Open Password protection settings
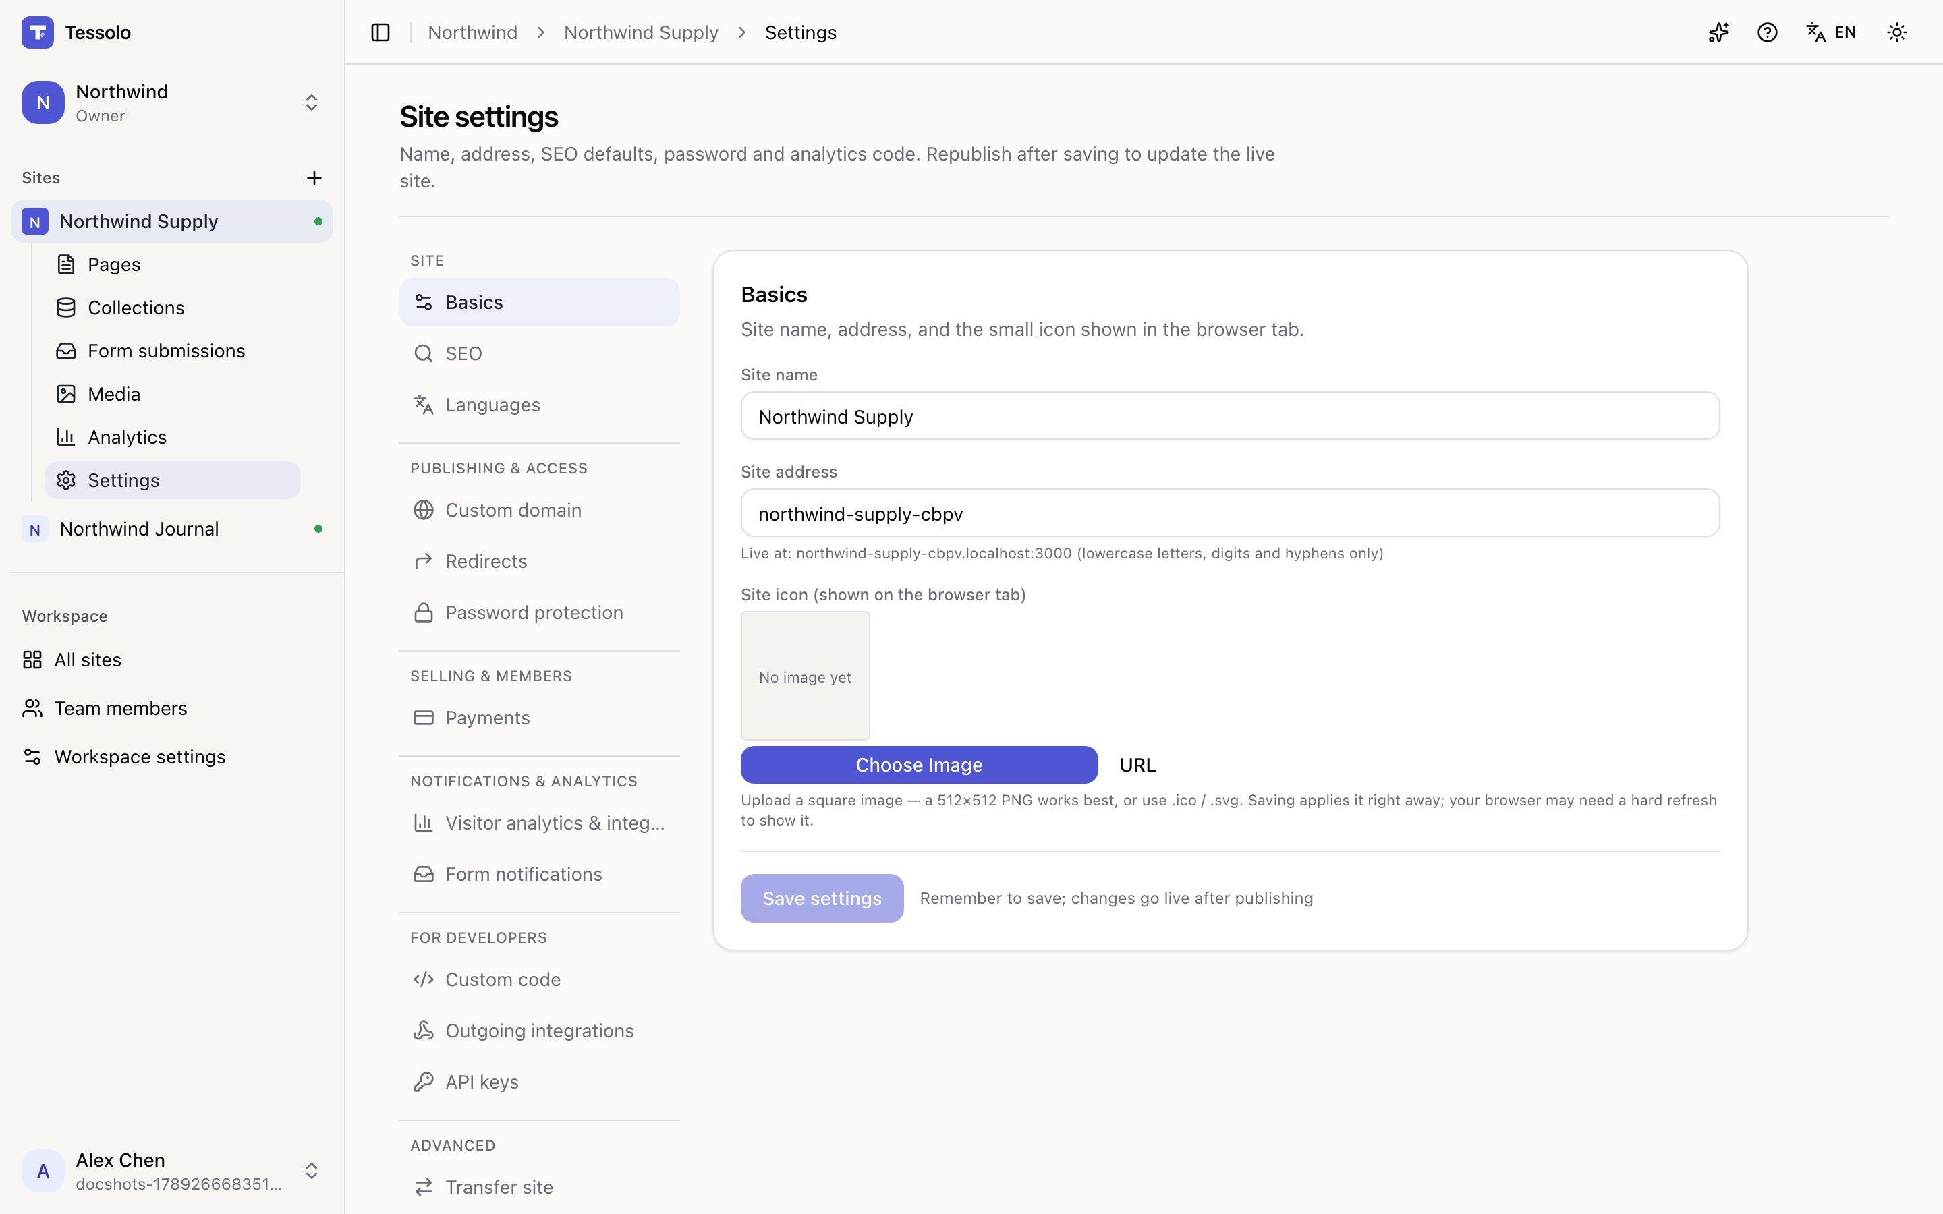This screenshot has height=1214, width=1943. pyautogui.click(x=540, y=612)
